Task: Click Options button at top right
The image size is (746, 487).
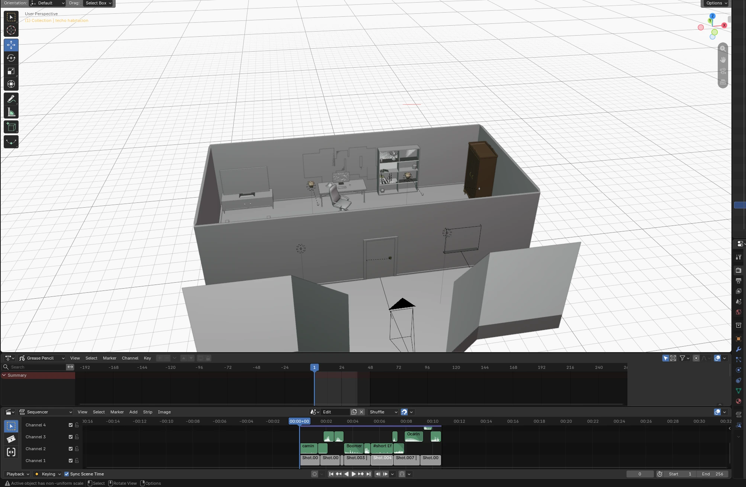Action: tap(717, 3)
